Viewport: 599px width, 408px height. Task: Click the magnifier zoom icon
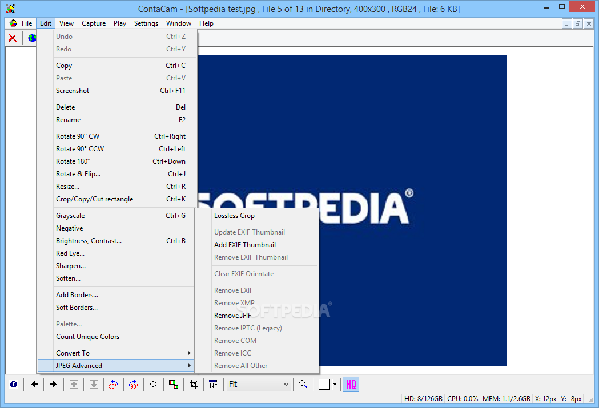303,385
